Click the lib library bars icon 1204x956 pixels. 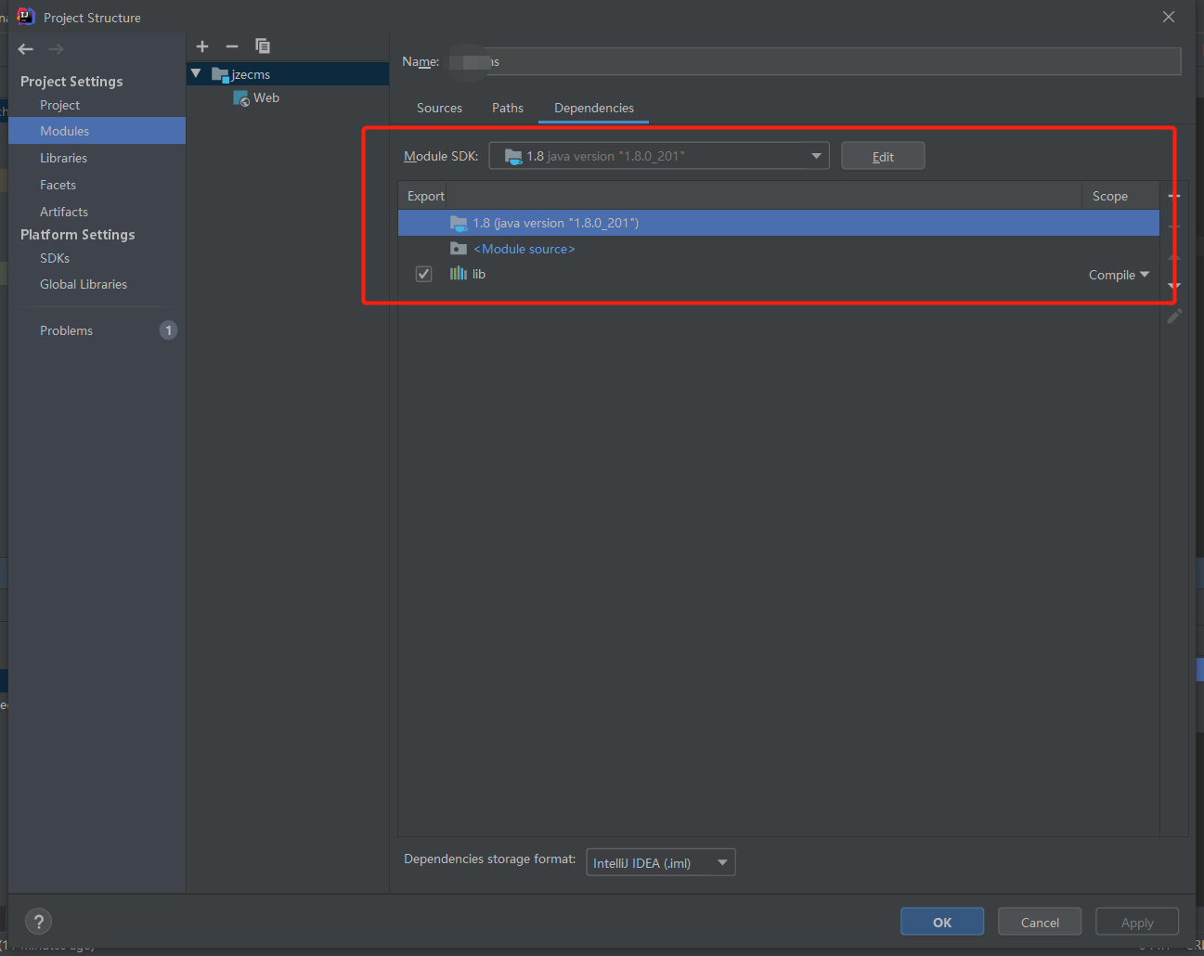tap(459, 273)
